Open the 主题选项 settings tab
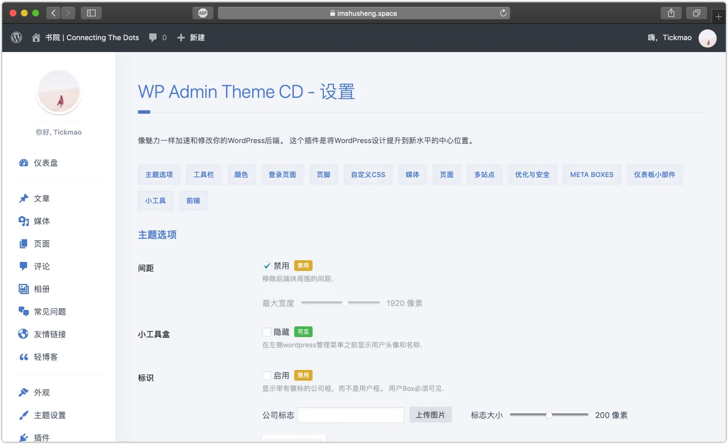Screen dimensions: 728x444 [x=159, y=175]
